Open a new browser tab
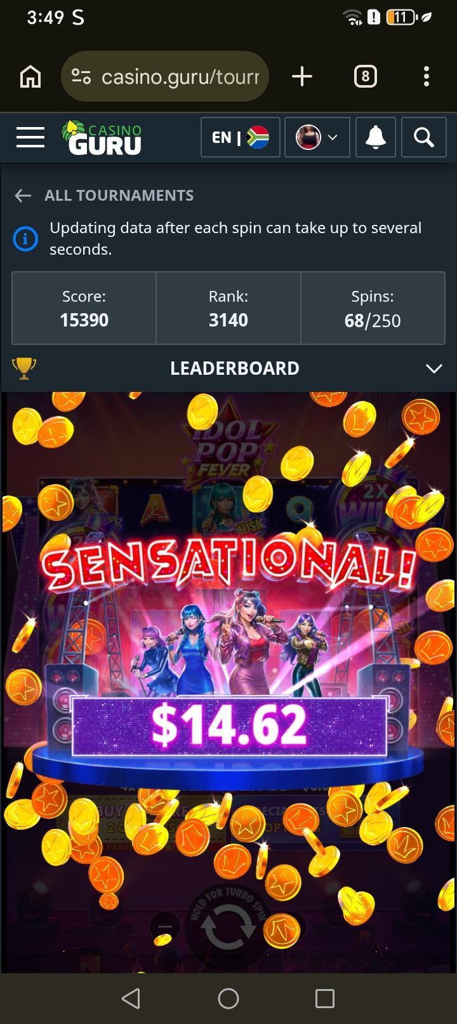The image size is (457, 1024). [x=302, y=77]
